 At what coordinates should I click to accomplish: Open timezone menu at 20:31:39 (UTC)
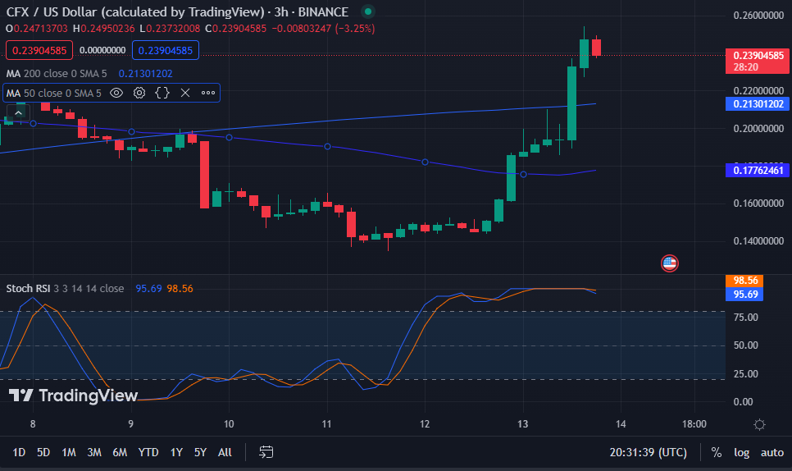[648, 452]
